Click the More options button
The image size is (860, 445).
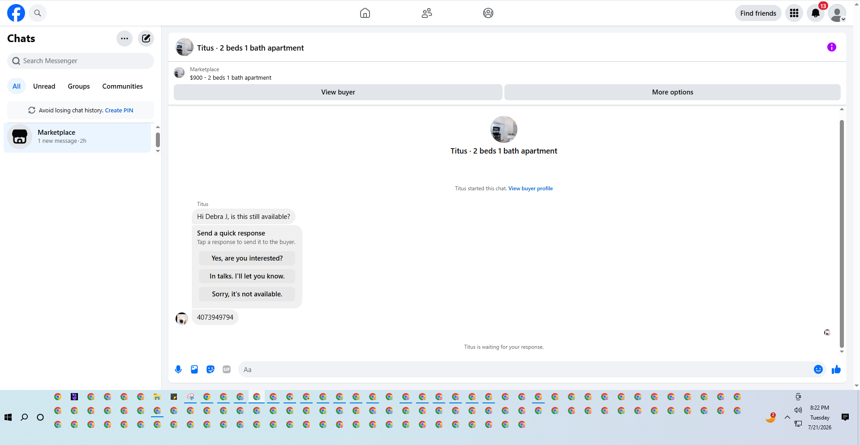coord(672,92)
